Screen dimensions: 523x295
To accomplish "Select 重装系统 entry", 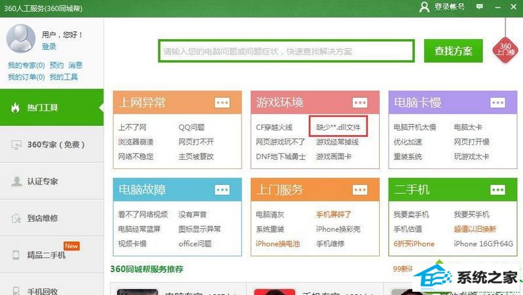I will pos(408,157).
